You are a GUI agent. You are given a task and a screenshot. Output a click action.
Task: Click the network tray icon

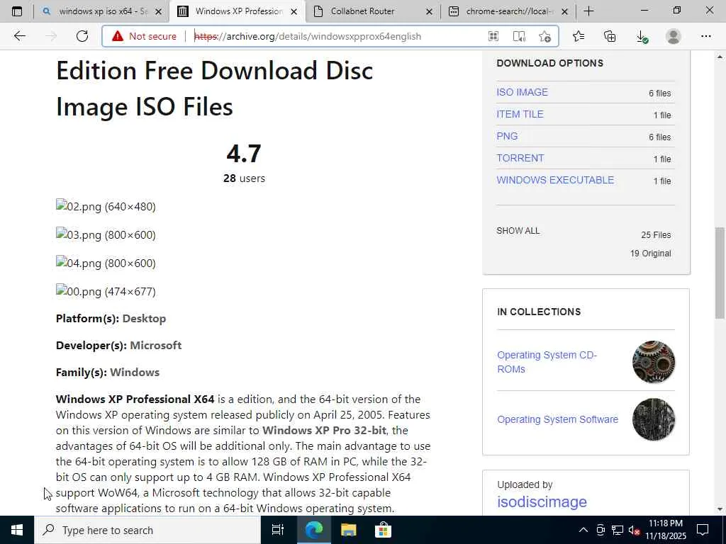coord(618,530)
